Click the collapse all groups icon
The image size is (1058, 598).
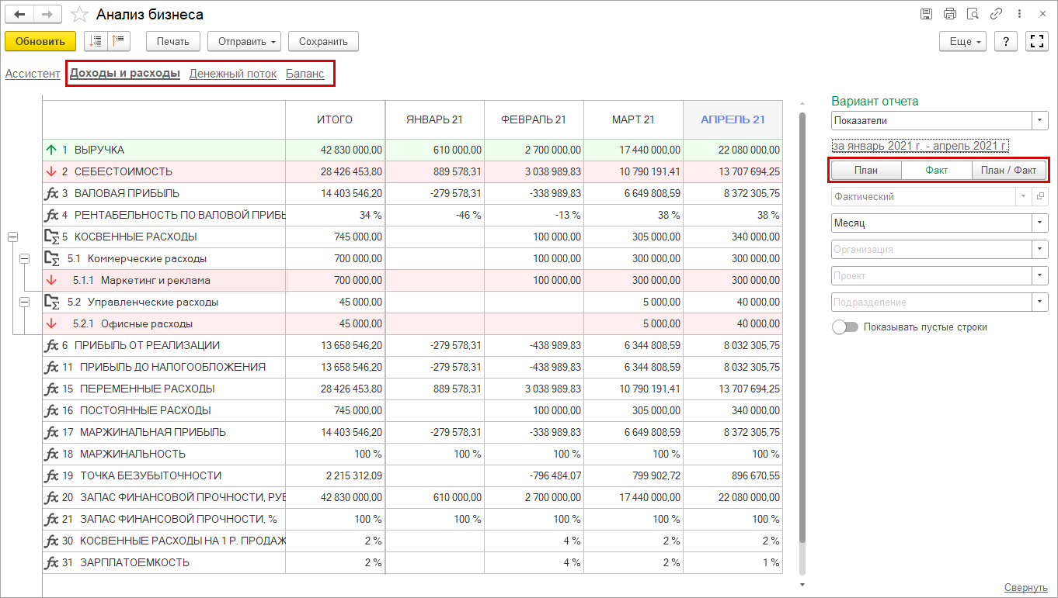[119, 41]
